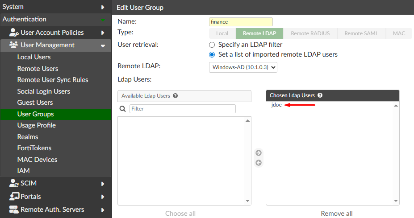414x218 pixels.
Task: Click the User Management people icon
Action: pyautogui.click(x=13, y=45)
